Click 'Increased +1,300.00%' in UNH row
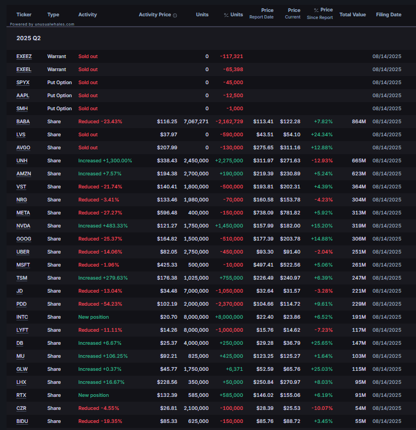This screenshot has width=416, height=430. [x=105, y=161]
